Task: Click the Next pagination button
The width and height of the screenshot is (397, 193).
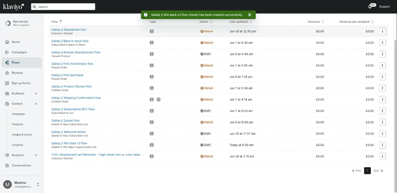Action: coord(378,171)
